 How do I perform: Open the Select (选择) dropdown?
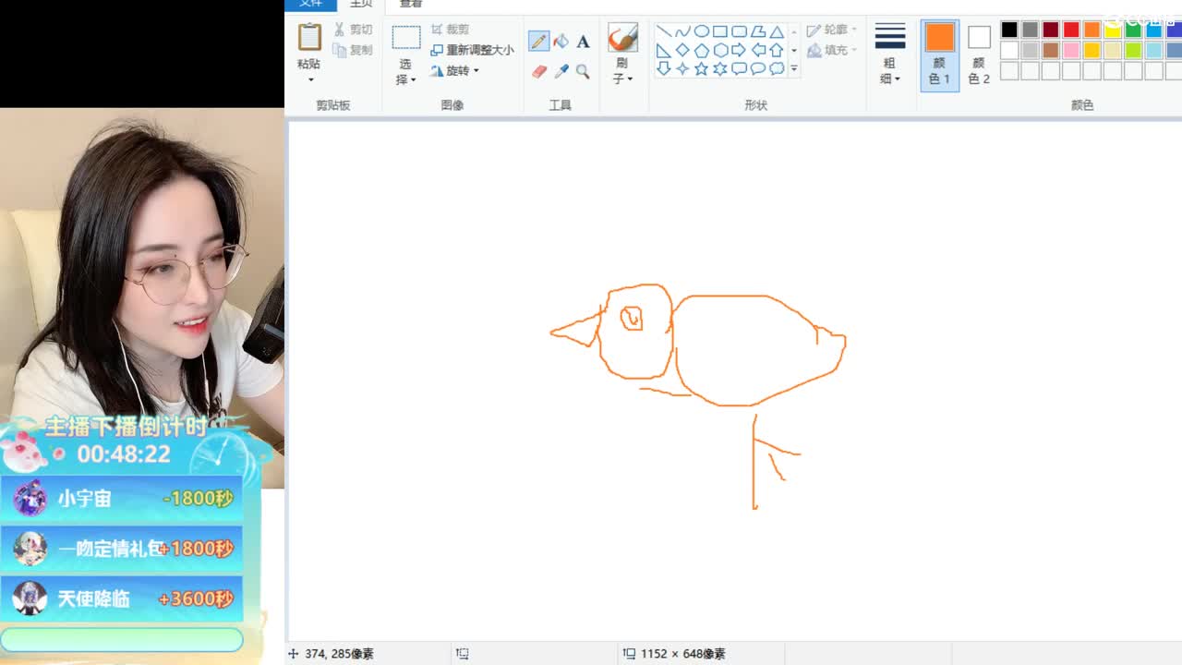click(406, 72)
